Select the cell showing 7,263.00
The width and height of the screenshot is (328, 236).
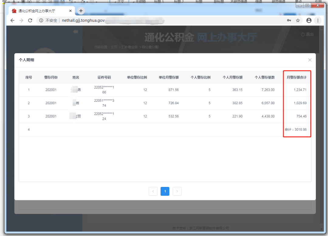268,90
